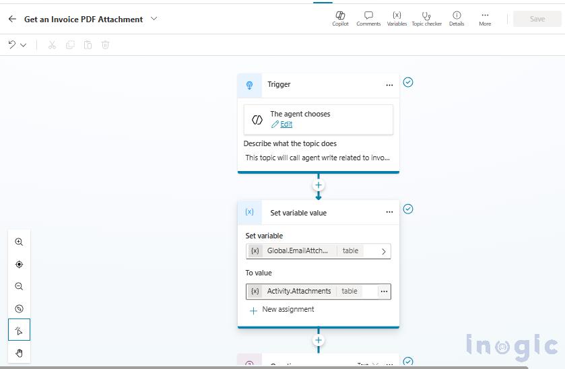Click the Trigger node lightbulb icon

coord(249,85)
